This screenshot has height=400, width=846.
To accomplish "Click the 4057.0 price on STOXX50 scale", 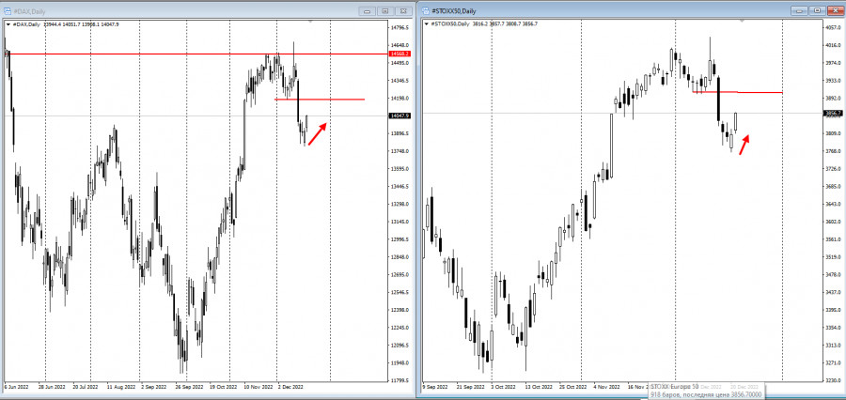I will [833, 27].
